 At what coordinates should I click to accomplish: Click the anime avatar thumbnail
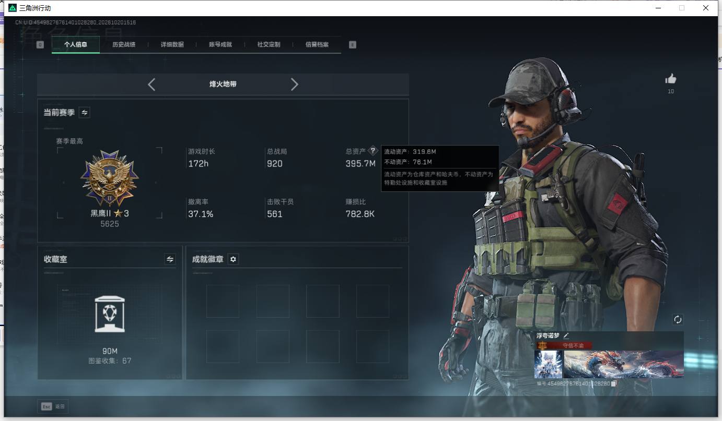point(548,364)
